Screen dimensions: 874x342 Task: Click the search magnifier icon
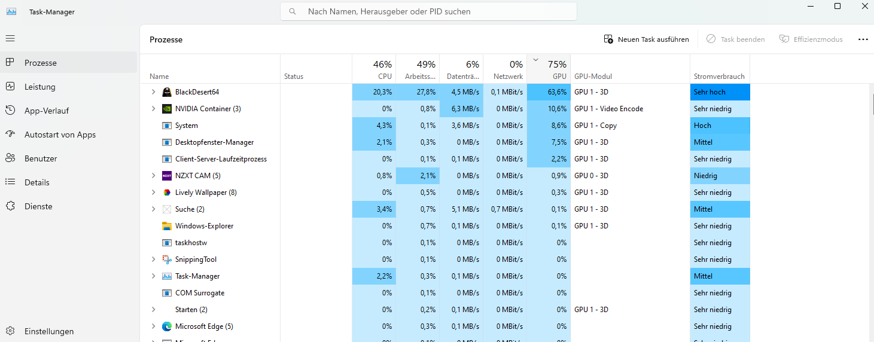pos(293,11)
